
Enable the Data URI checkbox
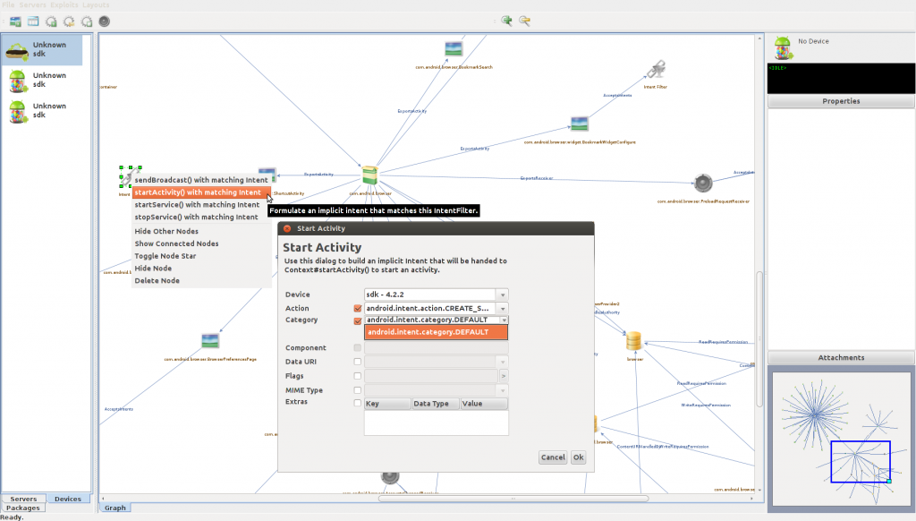click(358, 362)
